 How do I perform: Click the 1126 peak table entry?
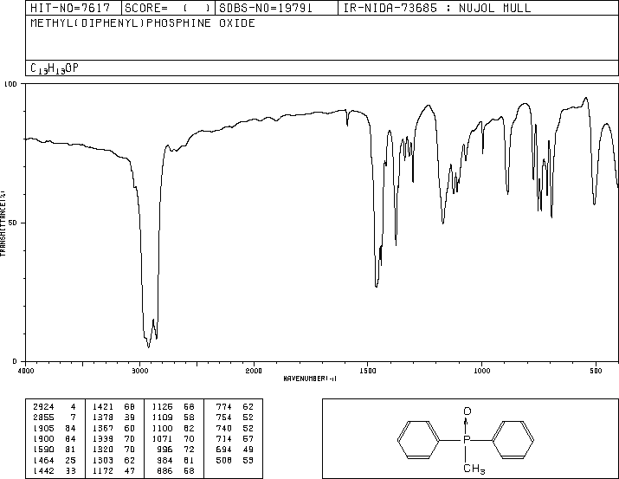coord(162,407)
